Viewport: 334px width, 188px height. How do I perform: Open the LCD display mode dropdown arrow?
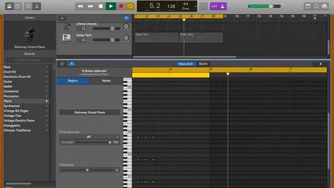pos(195,6)
